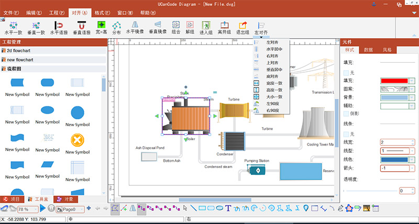Open the zoom percentage 78% dropdown
Image resolution: width=419 pixels, height=224 pixels.
pos(35,209)
